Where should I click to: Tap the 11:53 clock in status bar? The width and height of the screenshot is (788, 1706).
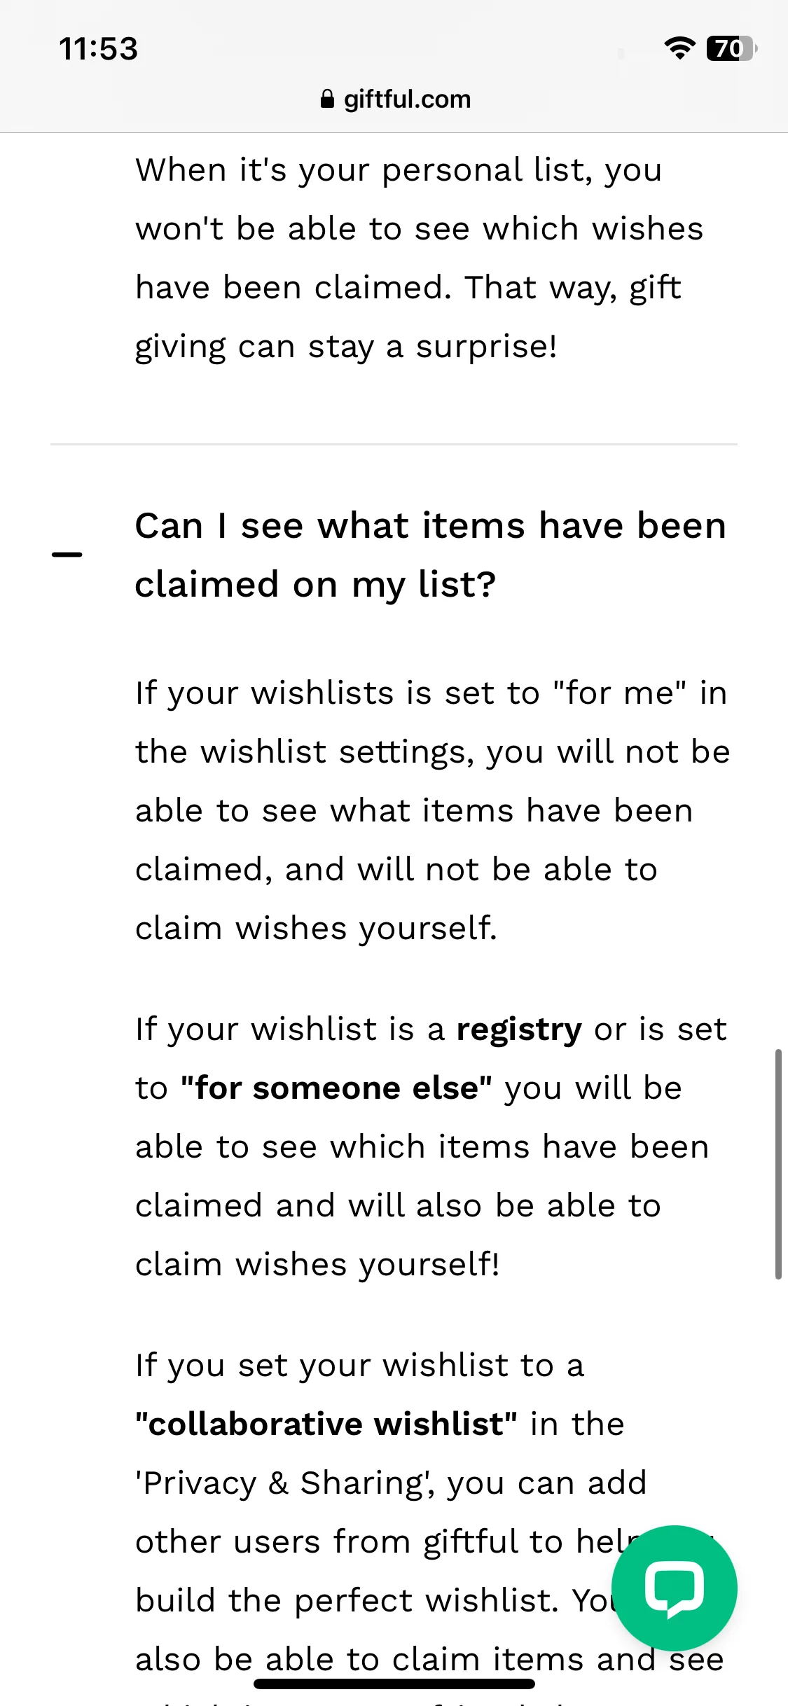coord(99,49)
